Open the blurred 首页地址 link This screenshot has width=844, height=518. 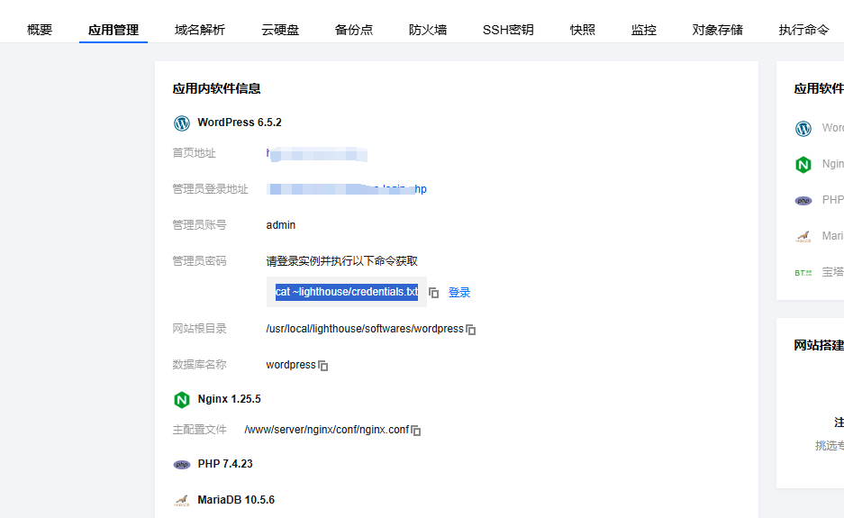317,154
